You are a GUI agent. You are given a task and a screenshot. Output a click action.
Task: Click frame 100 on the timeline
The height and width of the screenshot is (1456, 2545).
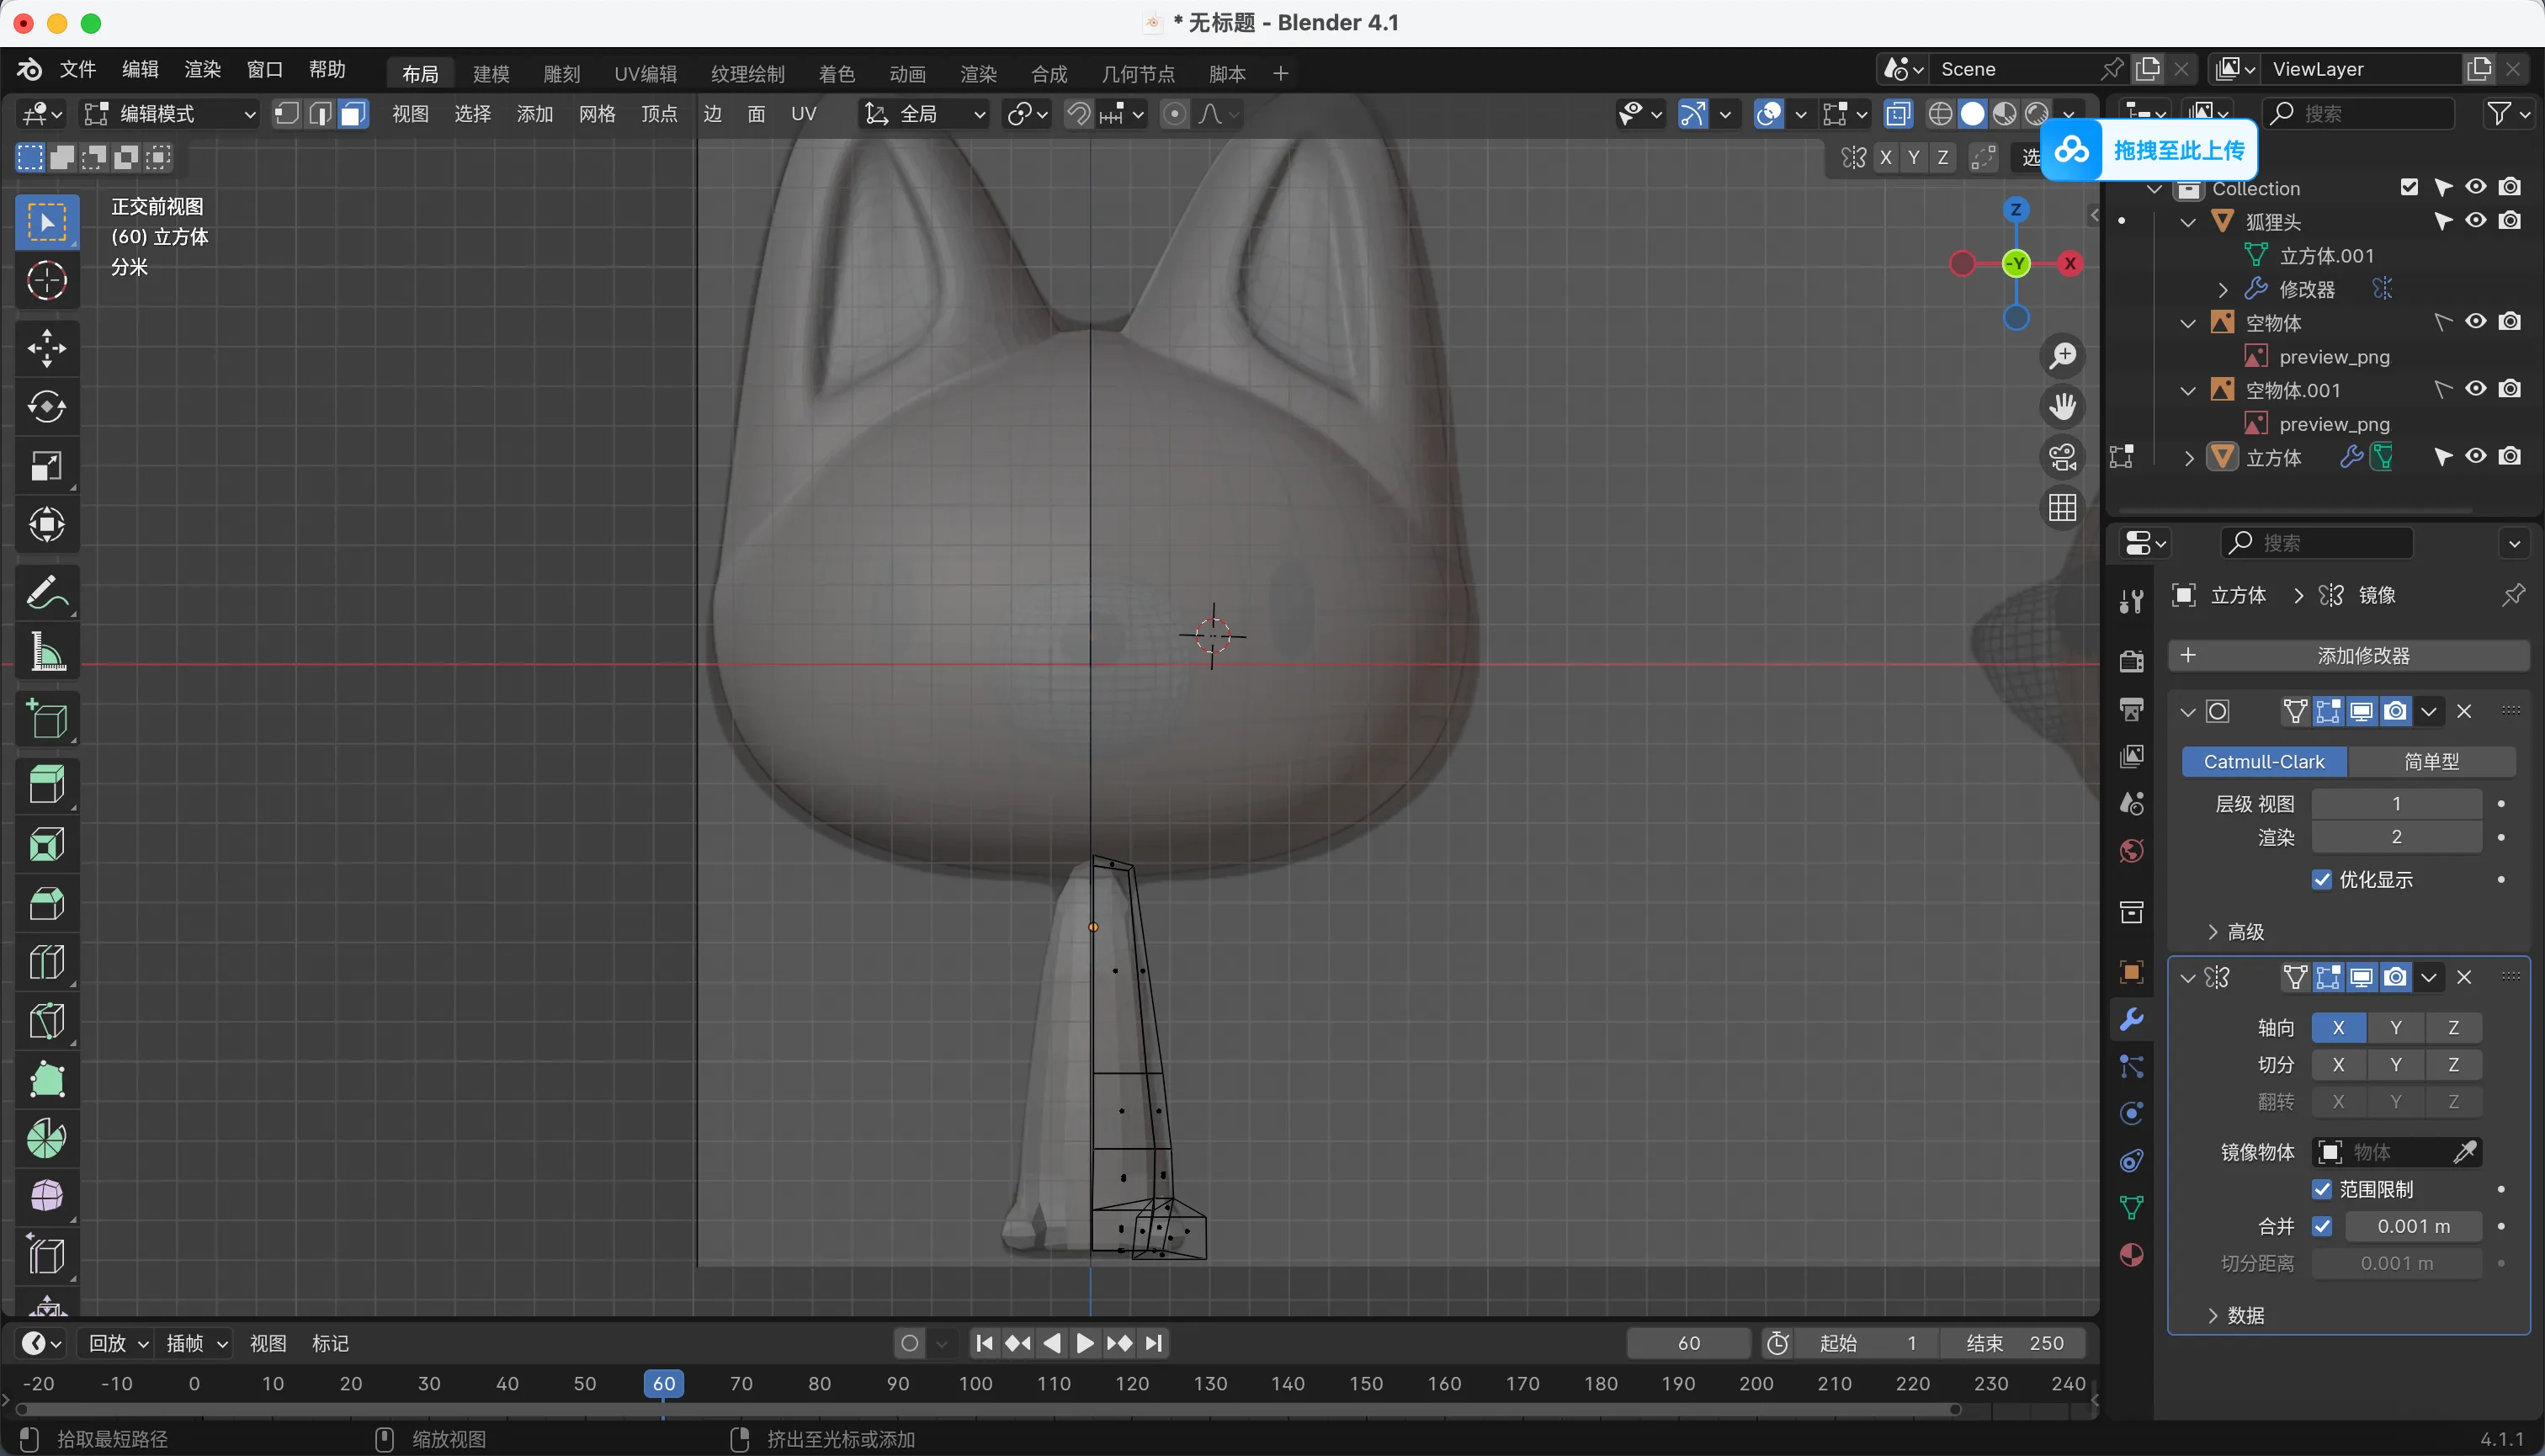coord(975,1384)
